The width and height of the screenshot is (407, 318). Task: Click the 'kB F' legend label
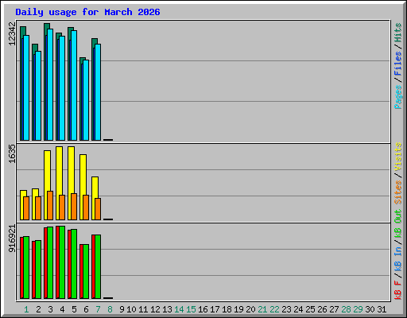(398, 290)
